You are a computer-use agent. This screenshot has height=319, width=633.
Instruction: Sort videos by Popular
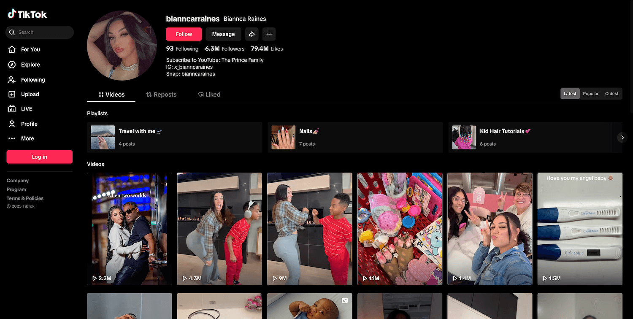[590, 94]
